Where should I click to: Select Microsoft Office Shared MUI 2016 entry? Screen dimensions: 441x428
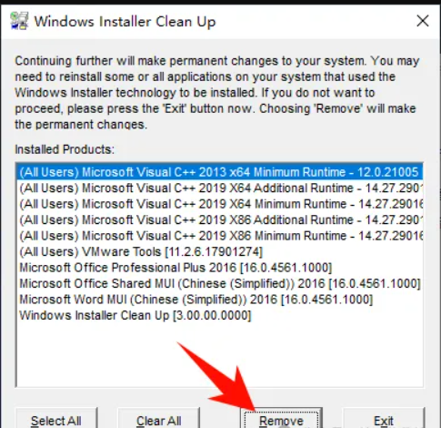[220, 283]
